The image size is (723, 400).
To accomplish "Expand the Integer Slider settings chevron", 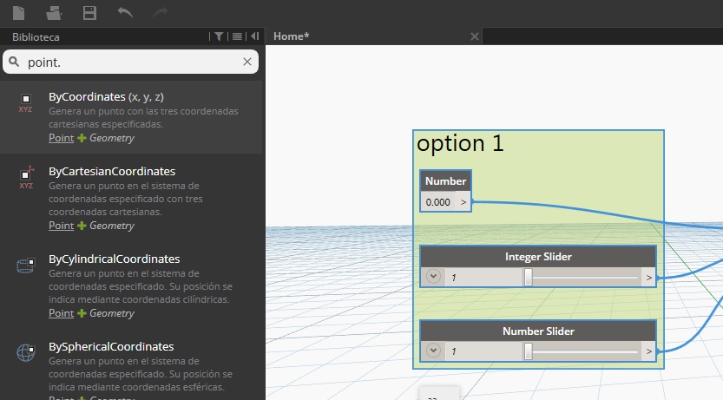I will (434, 278).
